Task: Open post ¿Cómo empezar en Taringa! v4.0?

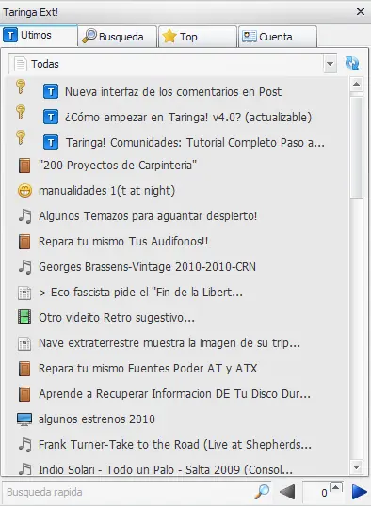Action: click(188, 117)
